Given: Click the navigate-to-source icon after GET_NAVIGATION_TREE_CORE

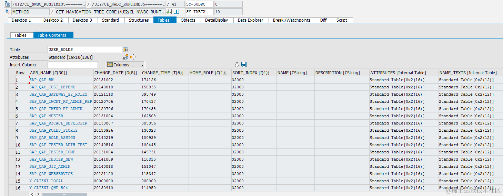Looking at the screenshot, I should 169,12.
